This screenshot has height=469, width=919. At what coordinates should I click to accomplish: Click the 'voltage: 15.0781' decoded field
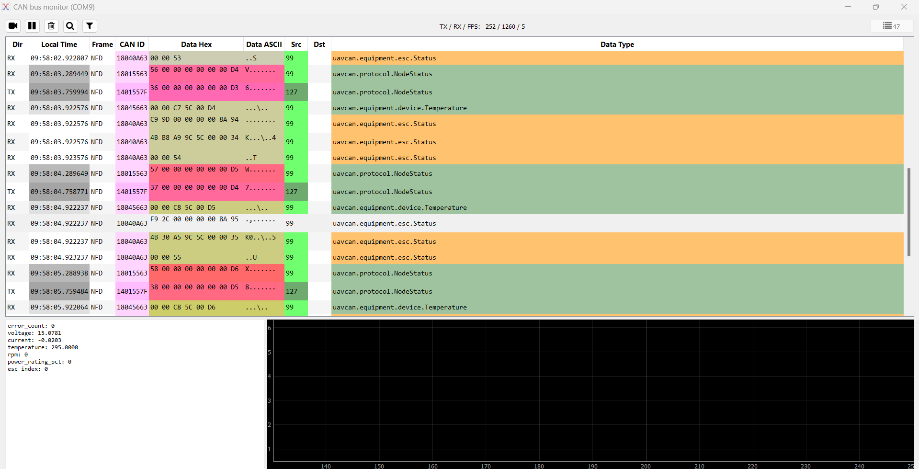[34, 333]
